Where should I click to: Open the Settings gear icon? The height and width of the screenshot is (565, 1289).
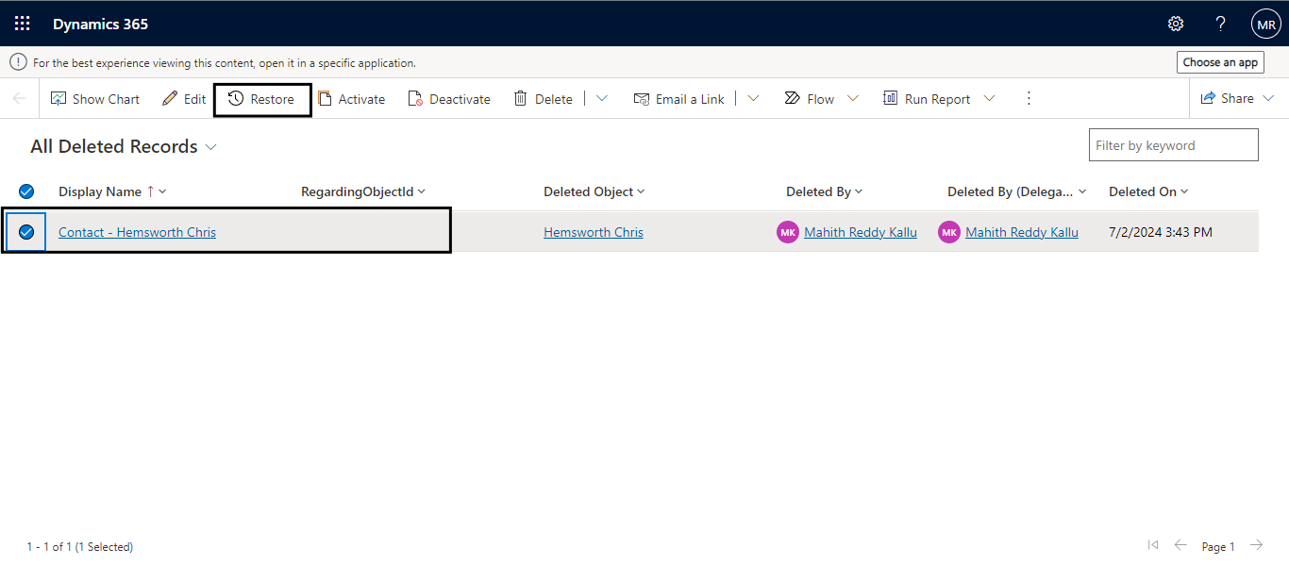pos(1175,24)
